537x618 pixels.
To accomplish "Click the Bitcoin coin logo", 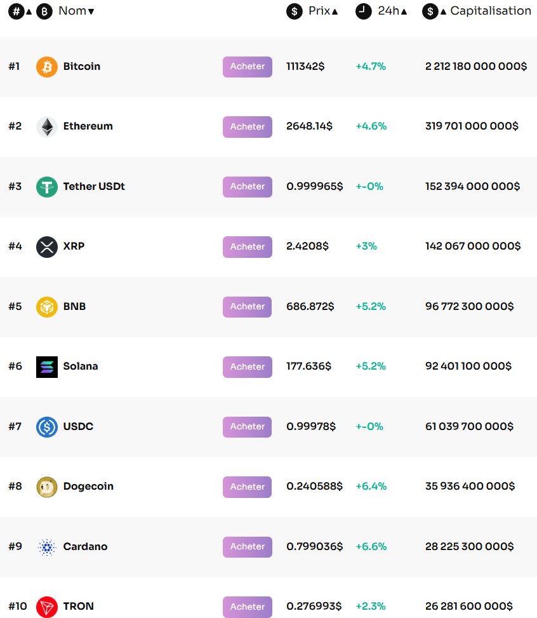I will pos(47,67).
